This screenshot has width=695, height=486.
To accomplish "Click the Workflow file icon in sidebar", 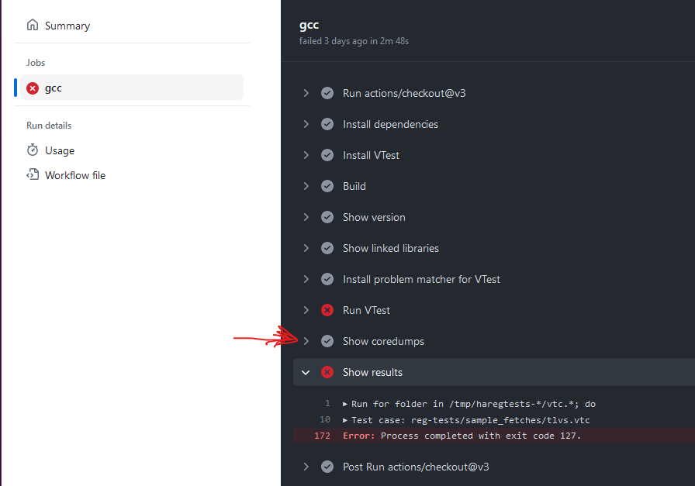I will tap(32, 174).
